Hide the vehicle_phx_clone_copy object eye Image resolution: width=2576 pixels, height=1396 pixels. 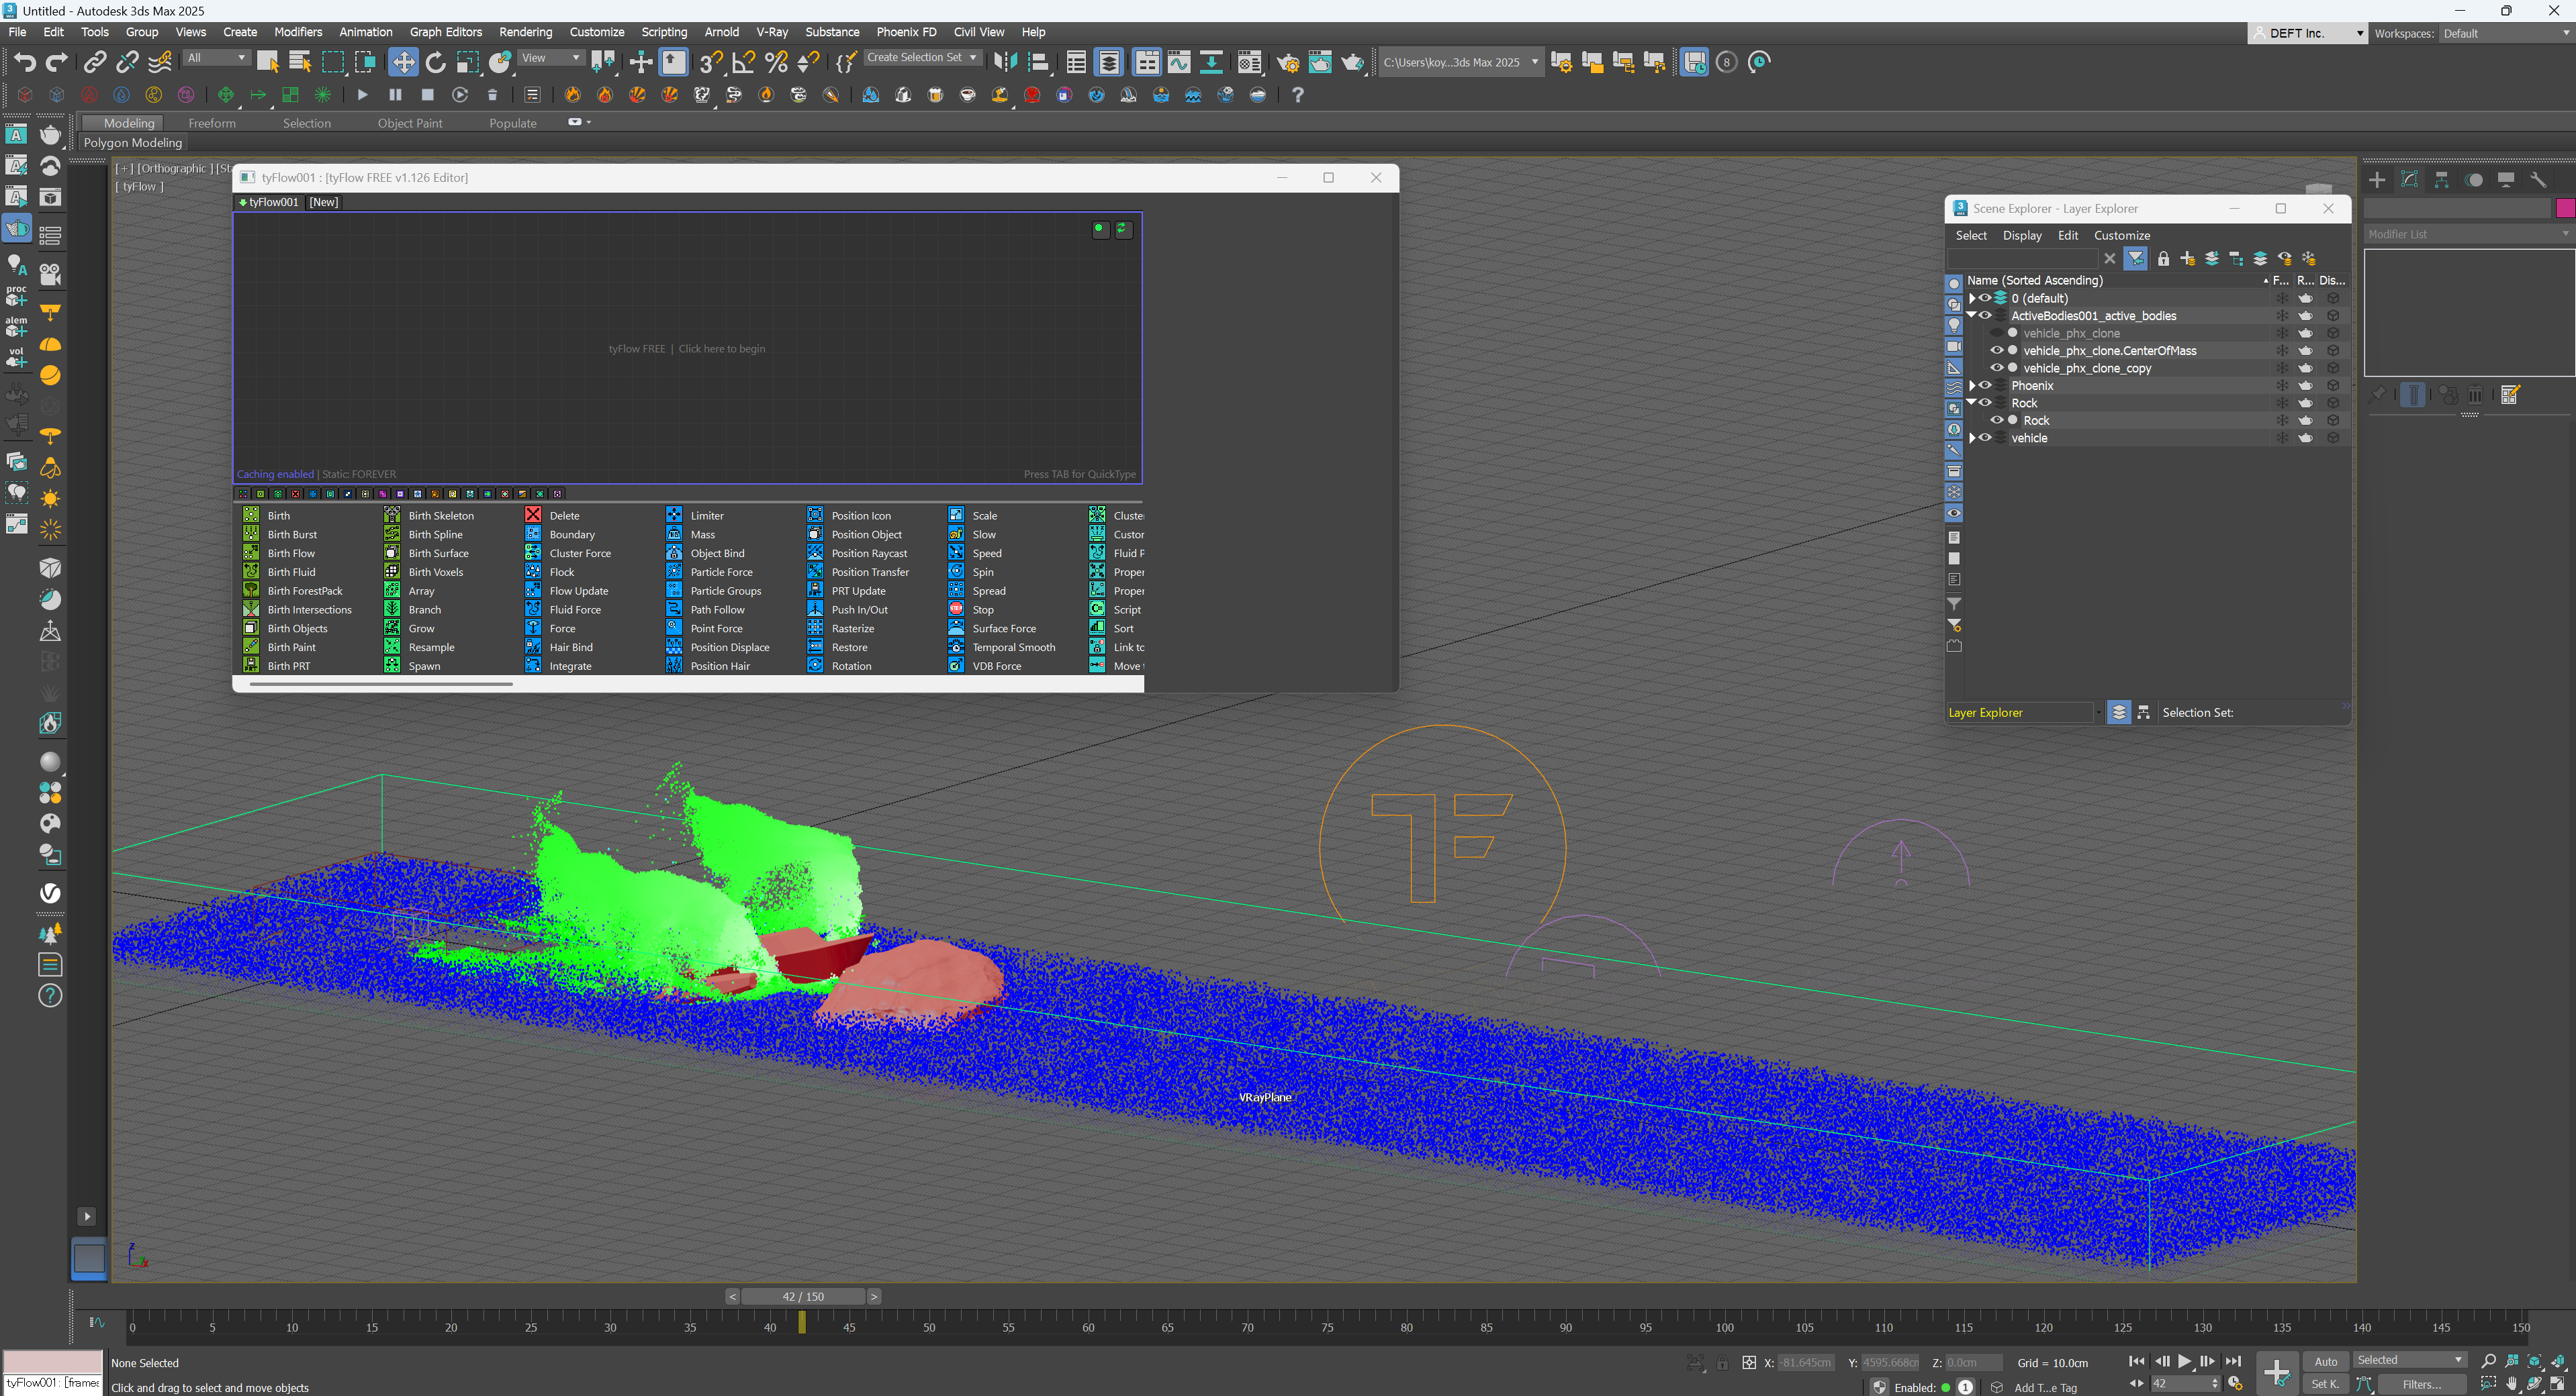1997,368
